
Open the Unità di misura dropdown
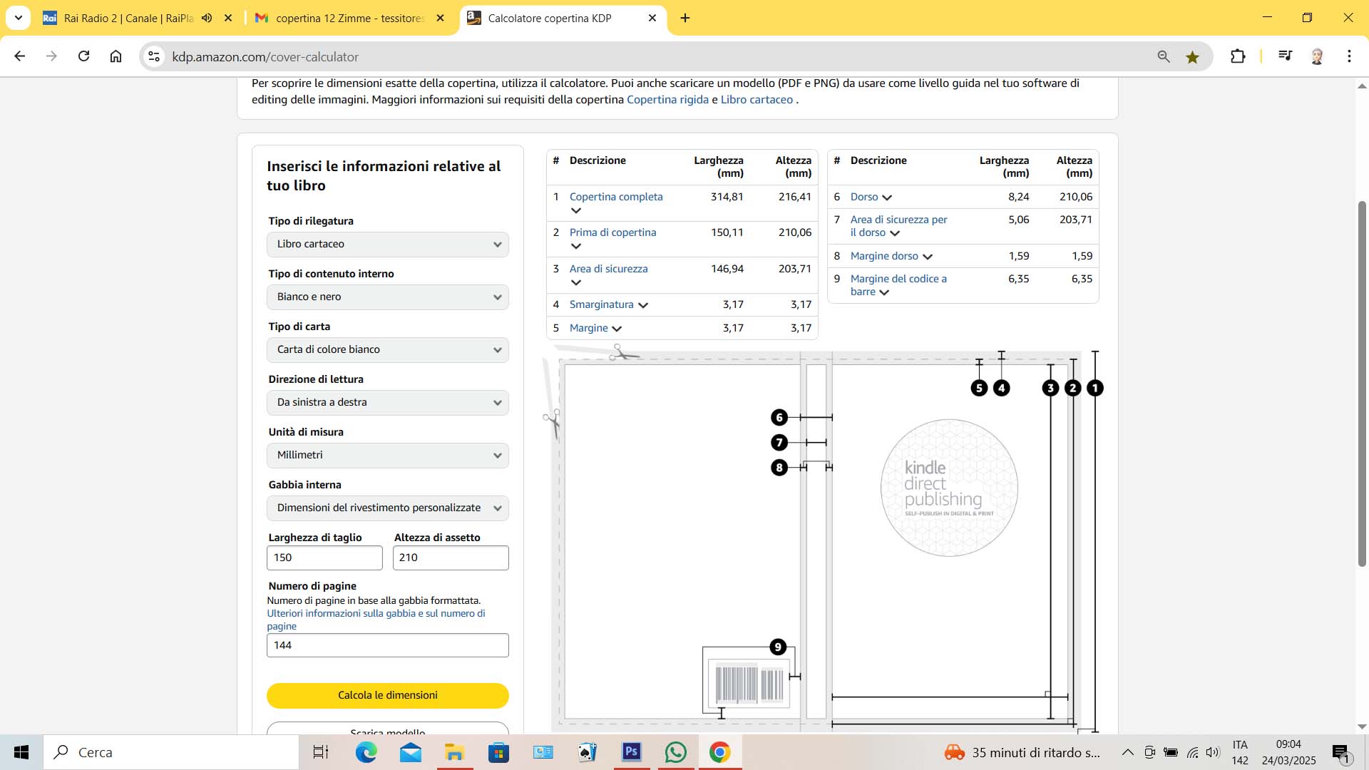pos(388,456)
